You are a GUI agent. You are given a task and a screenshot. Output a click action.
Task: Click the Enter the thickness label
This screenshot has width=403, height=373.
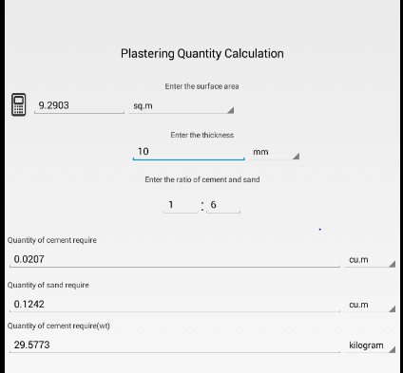(x=202, y=135)
